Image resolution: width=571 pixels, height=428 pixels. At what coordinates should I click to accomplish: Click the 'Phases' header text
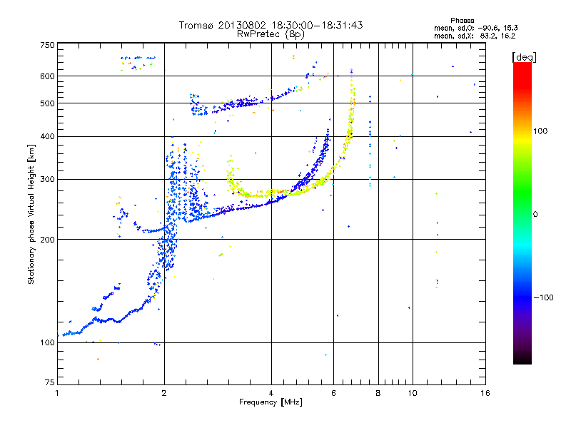[462, 21]
